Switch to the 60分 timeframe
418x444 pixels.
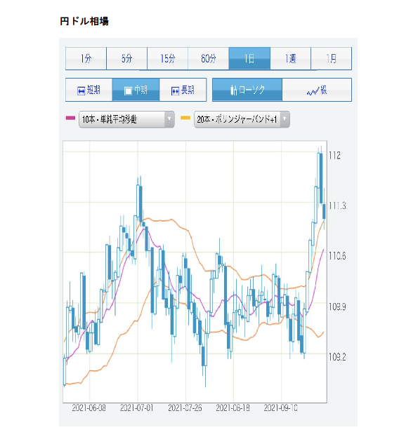click(209, 59)
